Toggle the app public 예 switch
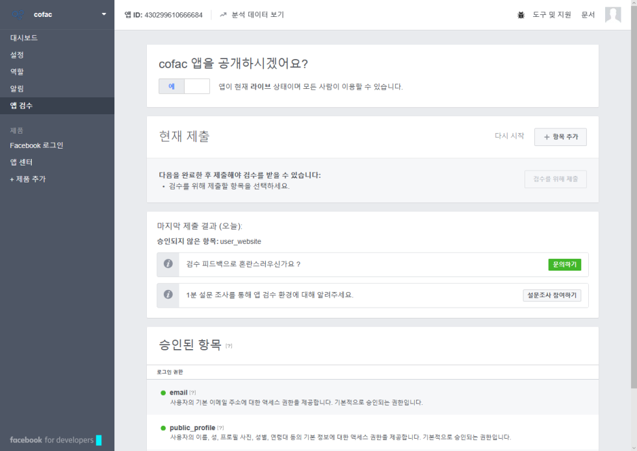The width and height of the screenshot is (637, 451). point(184,86)
